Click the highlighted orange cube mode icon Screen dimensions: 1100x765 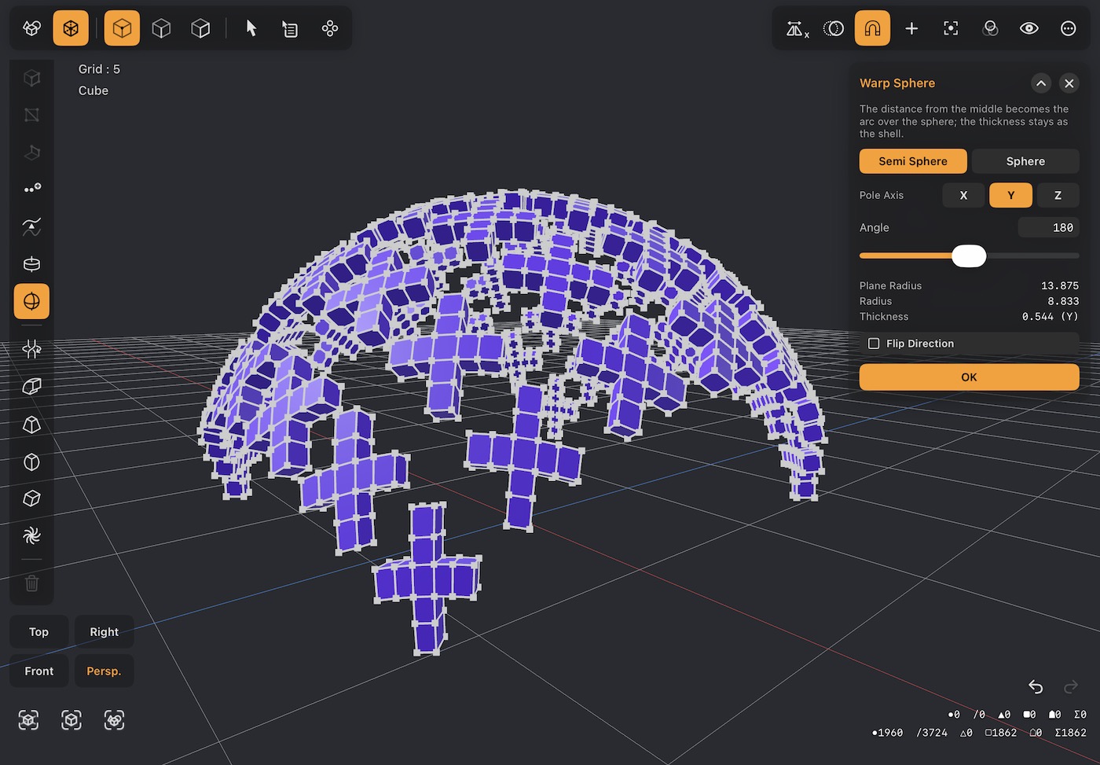(122, 28)
